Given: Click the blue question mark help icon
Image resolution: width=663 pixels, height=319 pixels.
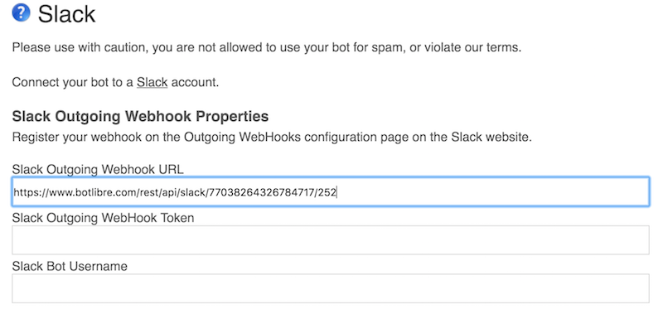Looking at the screenshot, I should 21,13.
